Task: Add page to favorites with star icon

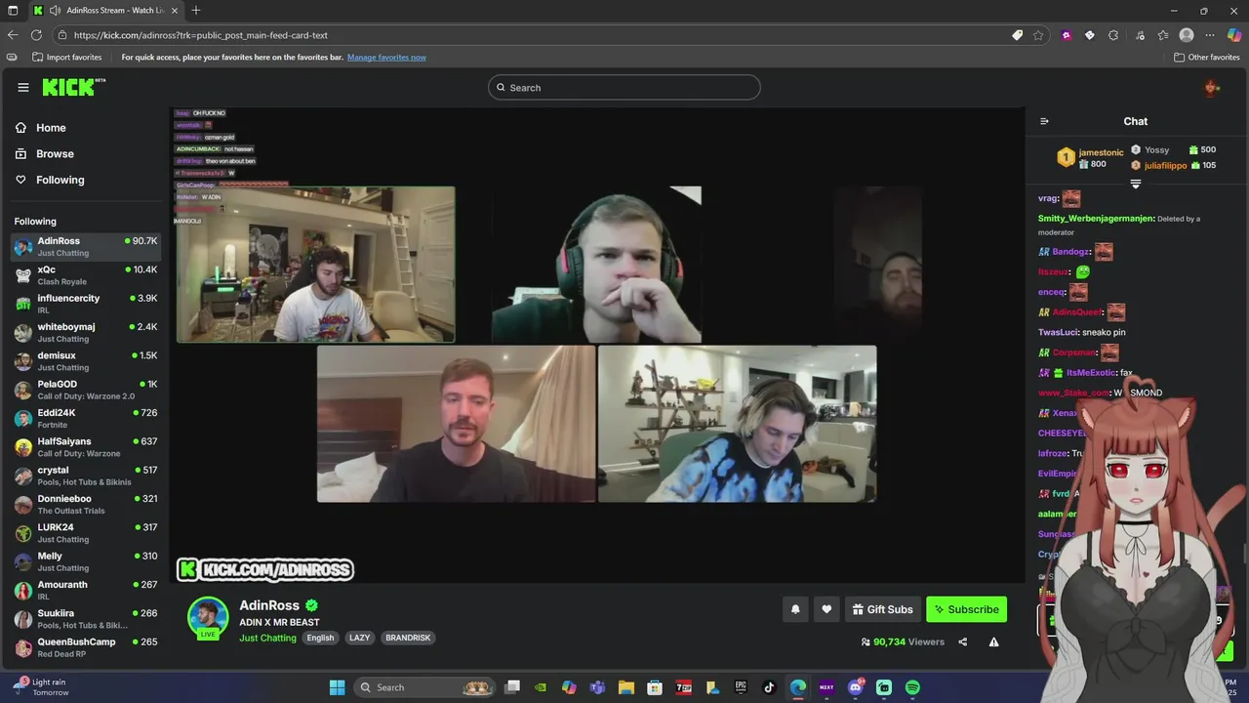Action: (1038, 35)
